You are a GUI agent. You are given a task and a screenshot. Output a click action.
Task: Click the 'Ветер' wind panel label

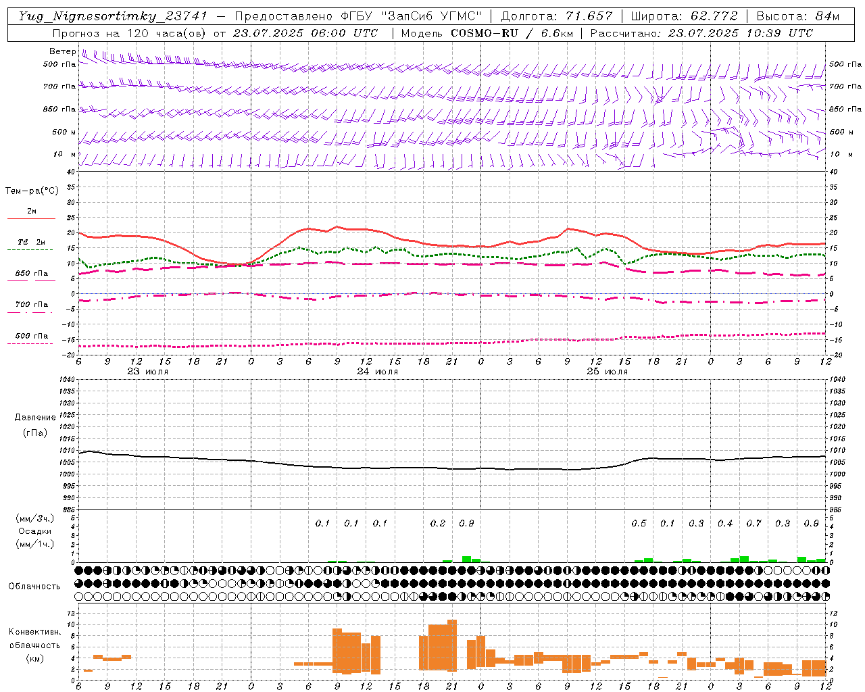[x=62, y=51]
